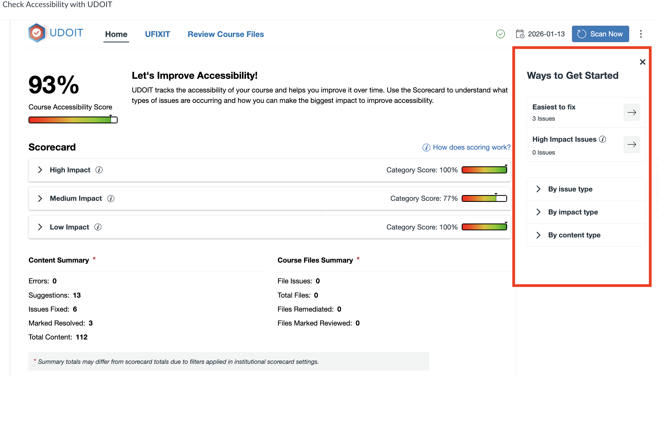The height and width of the screenshot is (424, 659).
Task: Expand the High Impact scorecard row
Action: [x=40, y=170]
